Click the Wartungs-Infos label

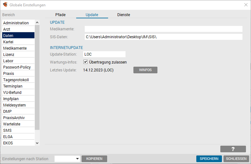(x=64, y=62)
